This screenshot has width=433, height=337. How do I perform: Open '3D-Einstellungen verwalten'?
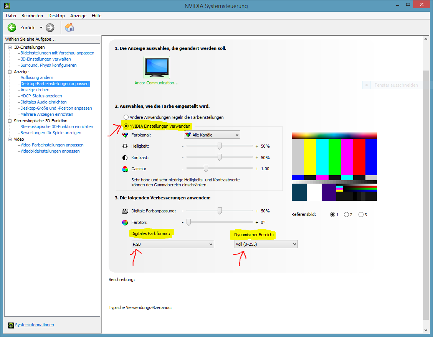point(46,59)
